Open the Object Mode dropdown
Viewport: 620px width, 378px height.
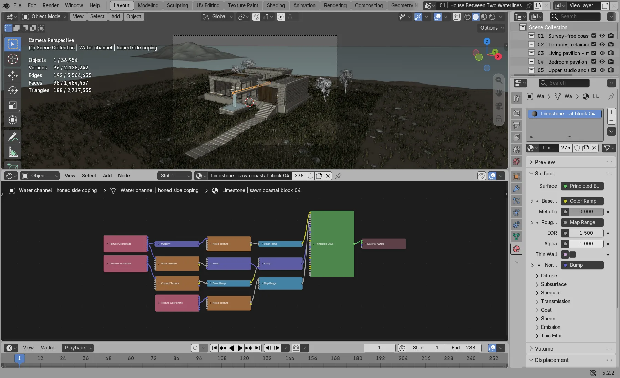(44, 16)
